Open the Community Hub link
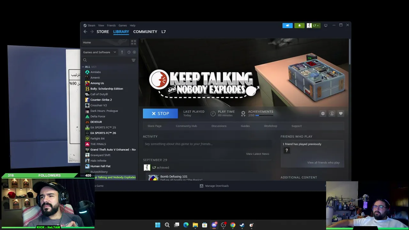The width and height of the screenshot is (409, 230). click(x=186, y=126)
